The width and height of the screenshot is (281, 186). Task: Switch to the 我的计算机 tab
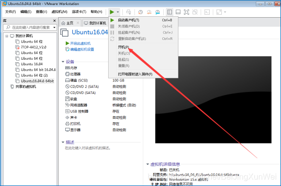point(96,23)
